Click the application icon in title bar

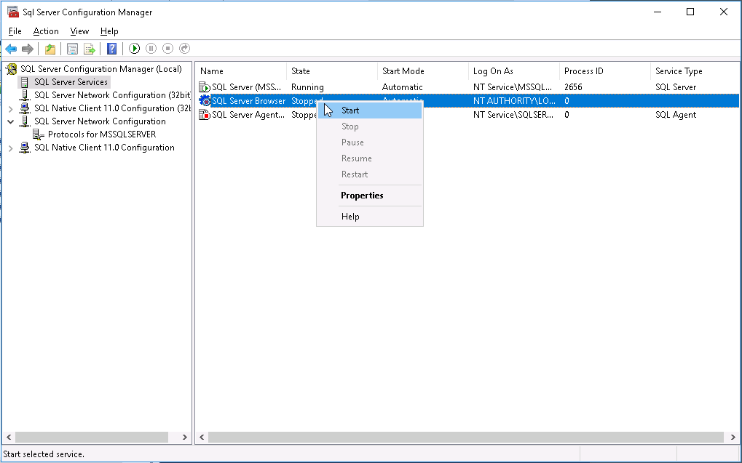pos(13,12)
